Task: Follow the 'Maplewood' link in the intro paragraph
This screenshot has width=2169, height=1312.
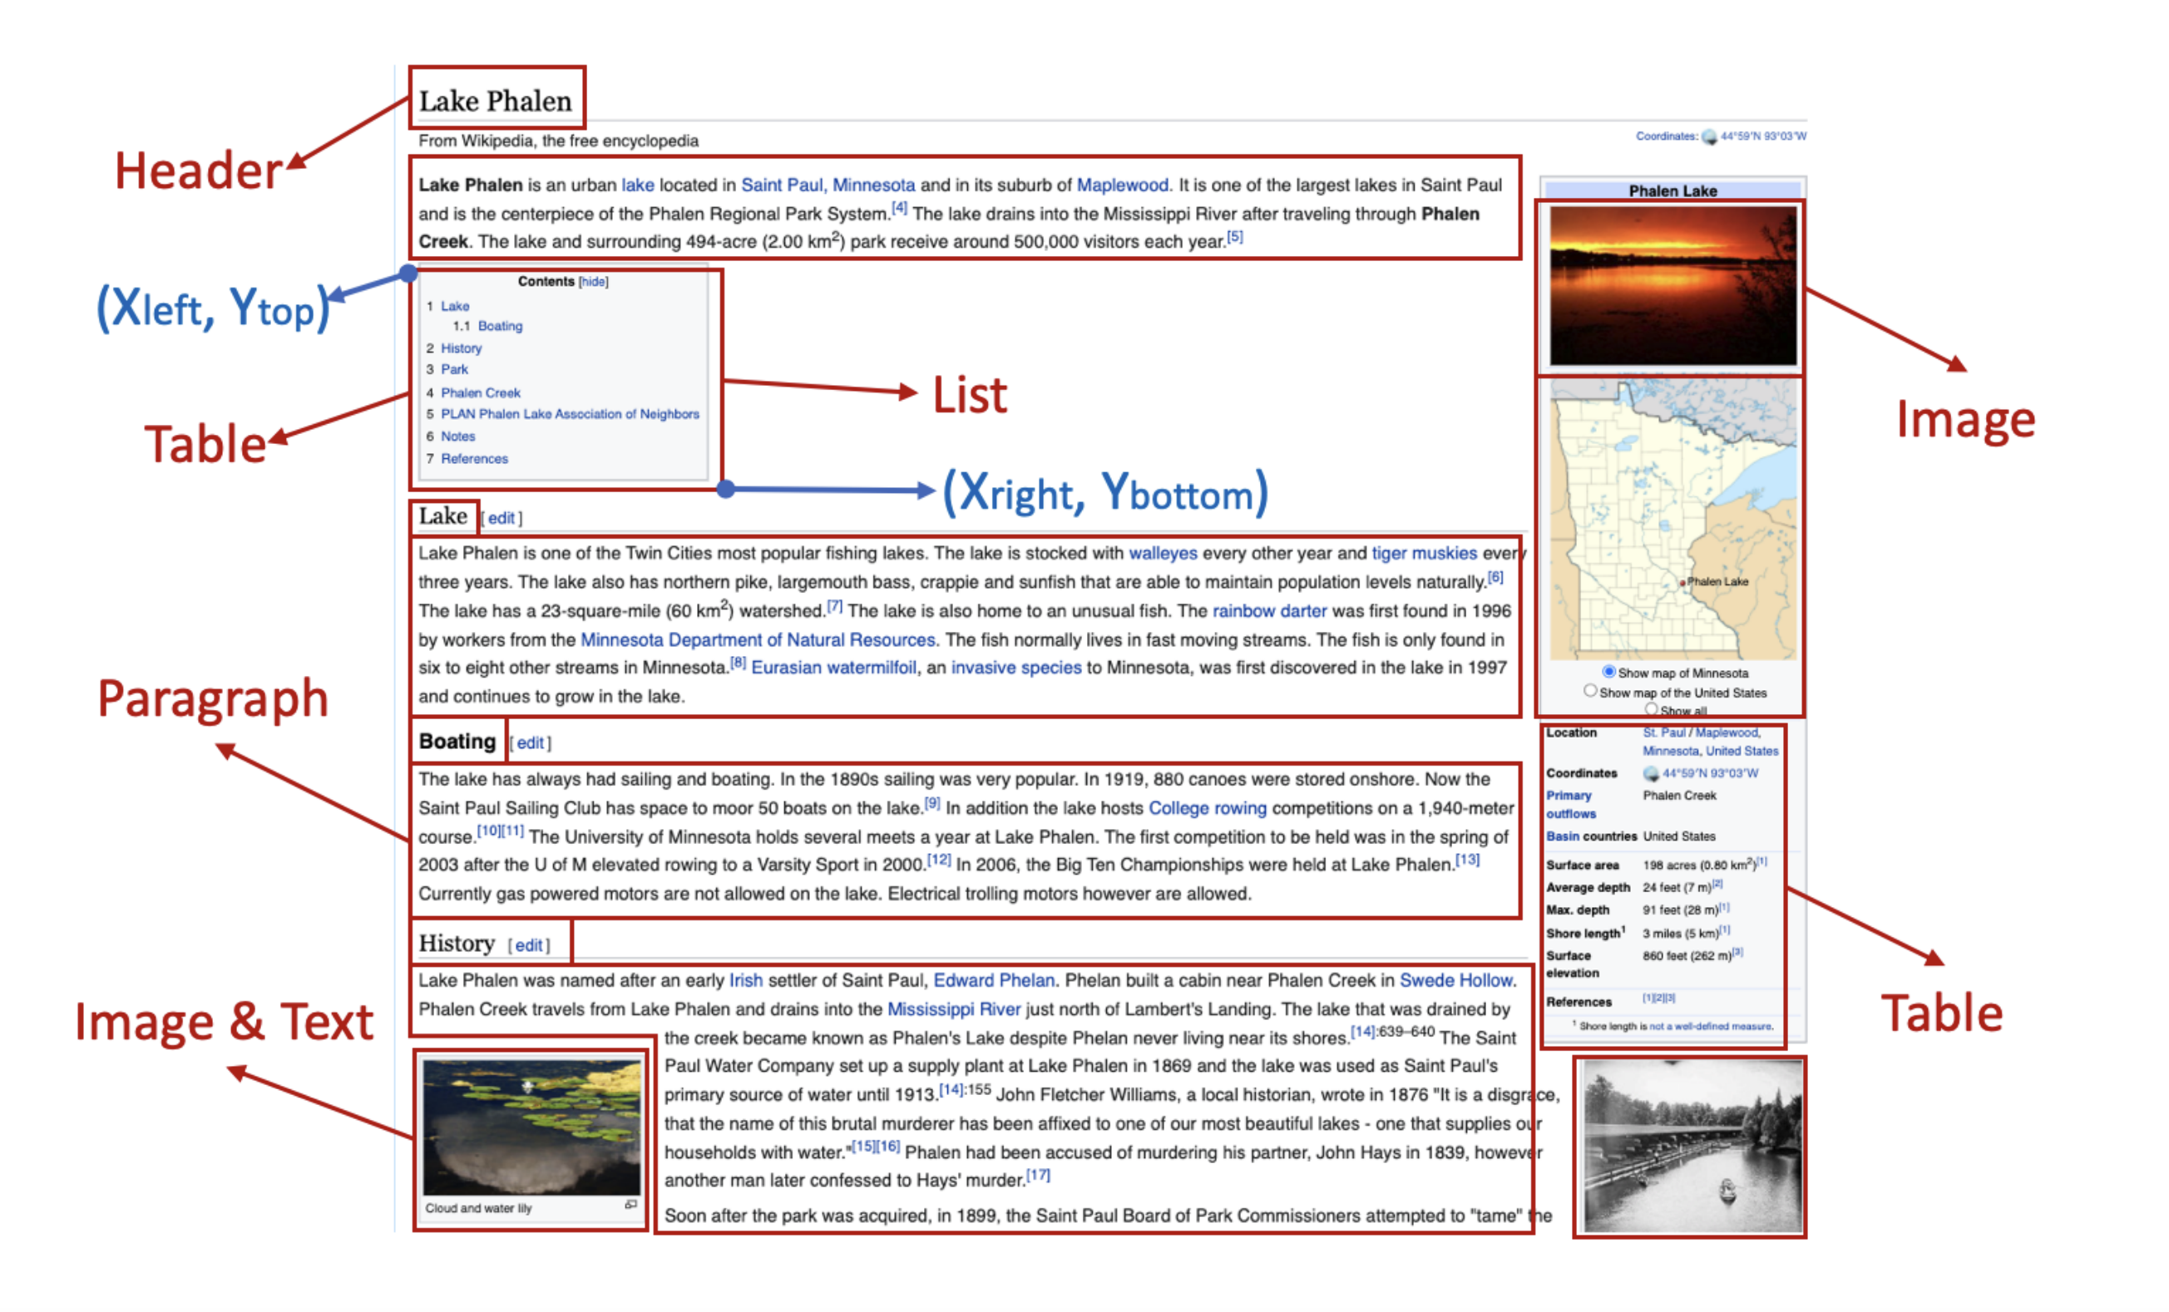Action: pyautogui.click(x=1123, y=185)
